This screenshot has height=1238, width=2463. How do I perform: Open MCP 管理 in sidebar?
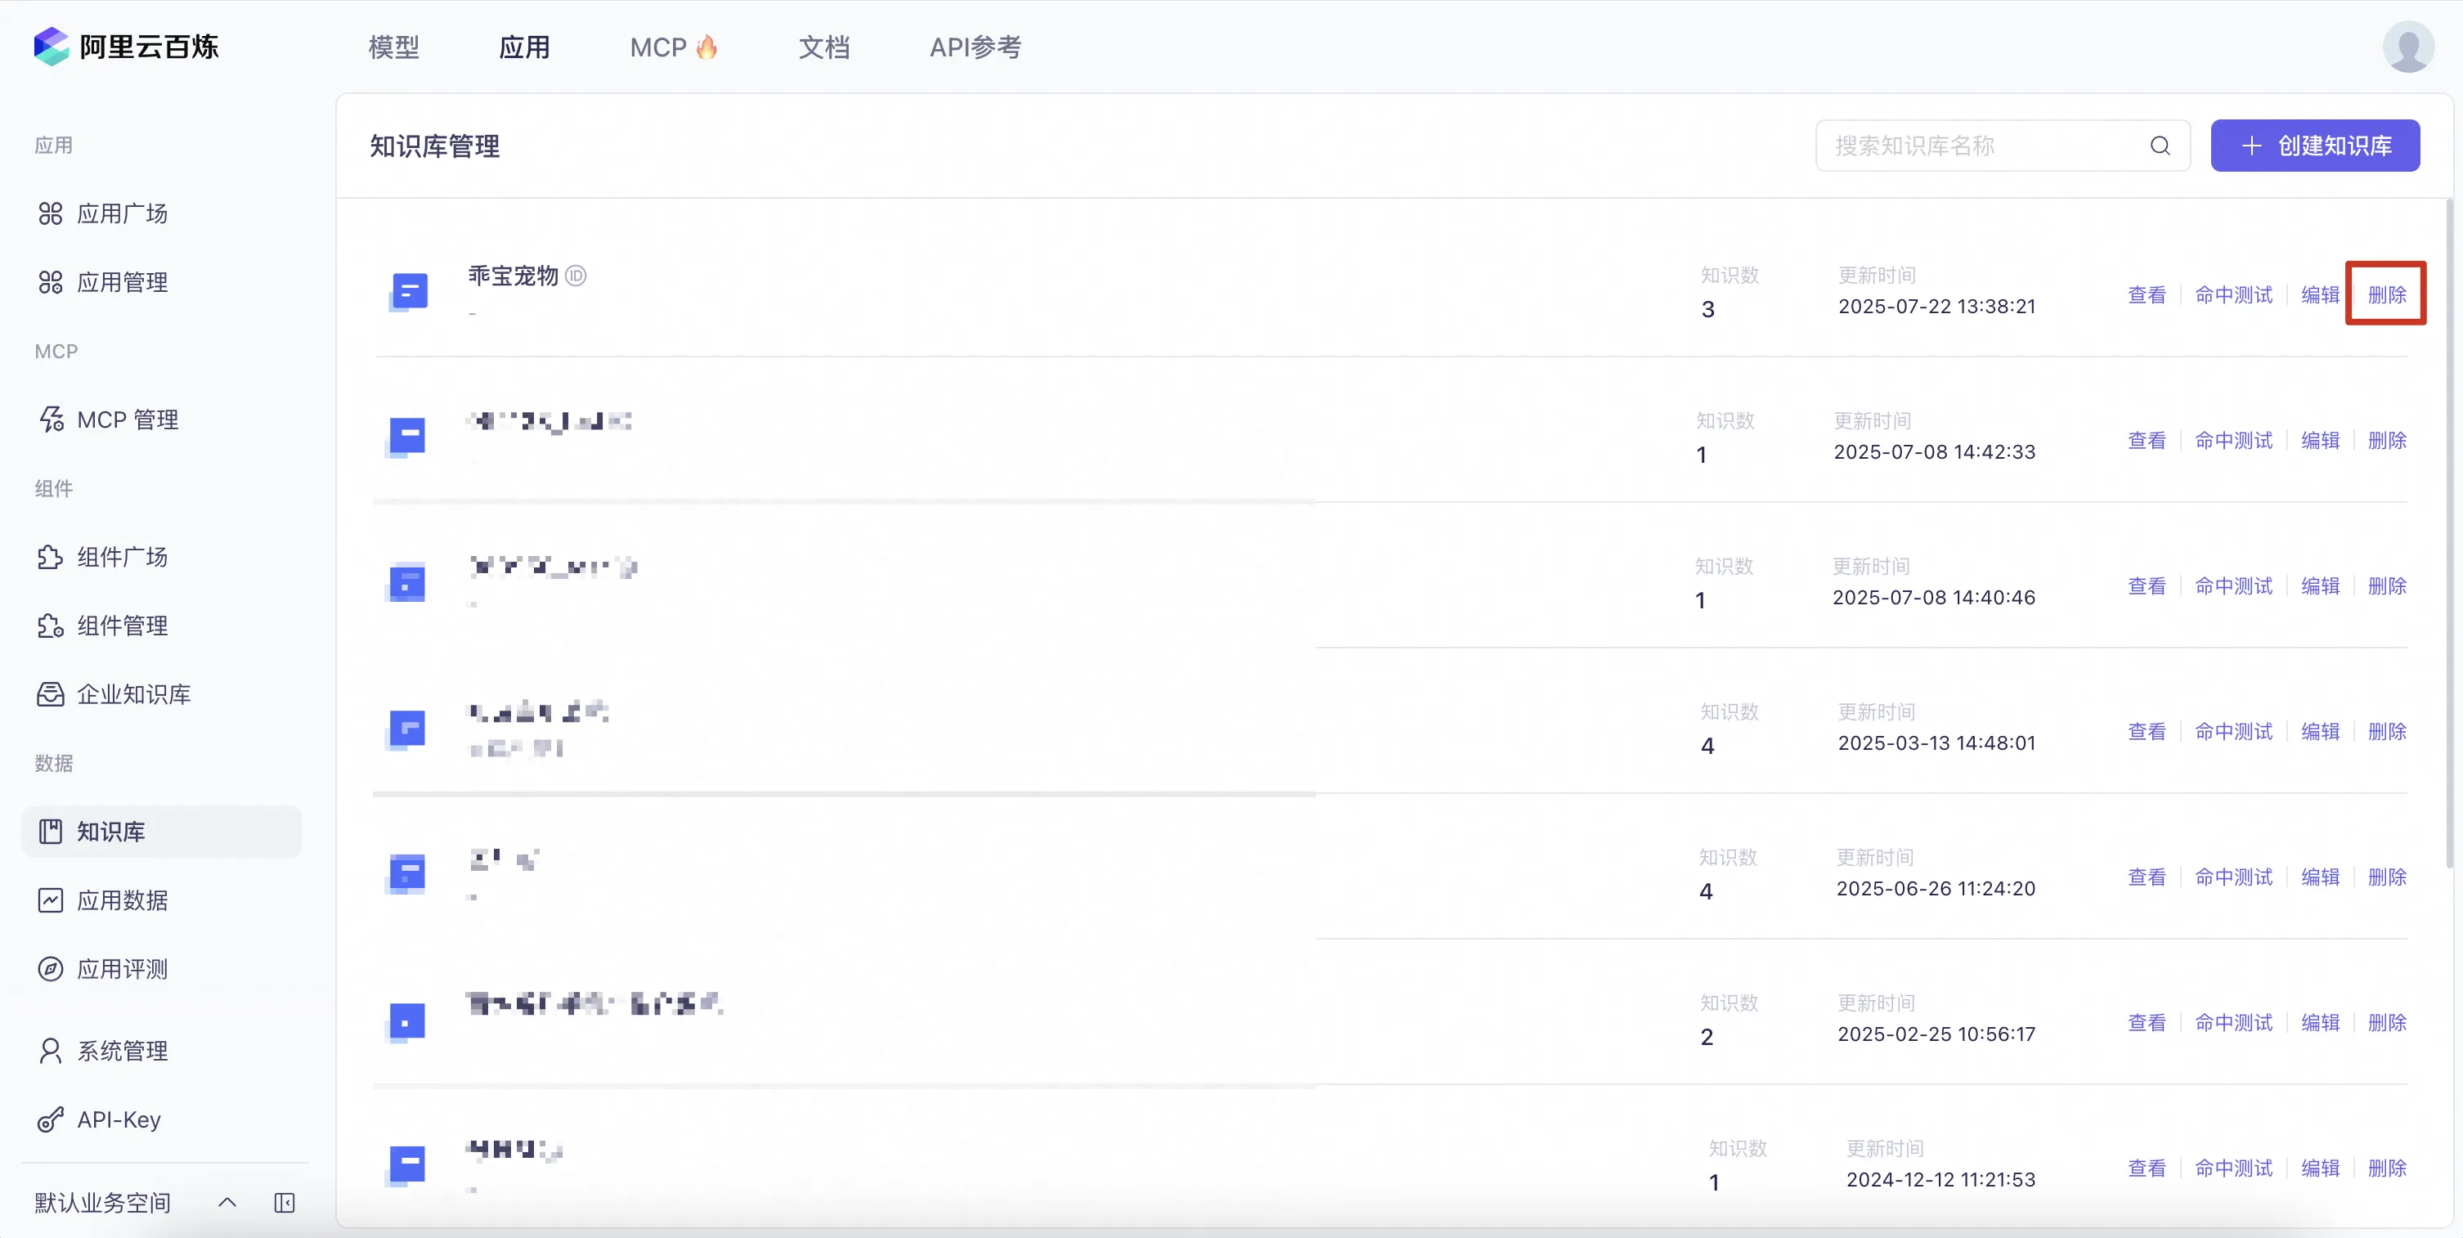(128, 419)
